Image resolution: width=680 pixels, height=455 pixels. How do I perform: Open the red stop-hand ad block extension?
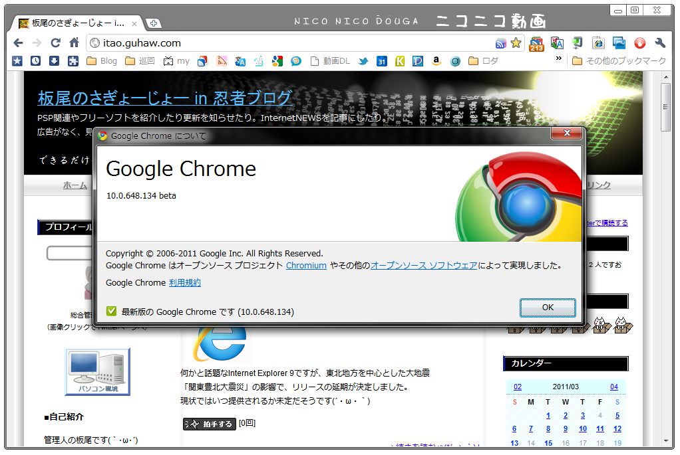point(639,43)
